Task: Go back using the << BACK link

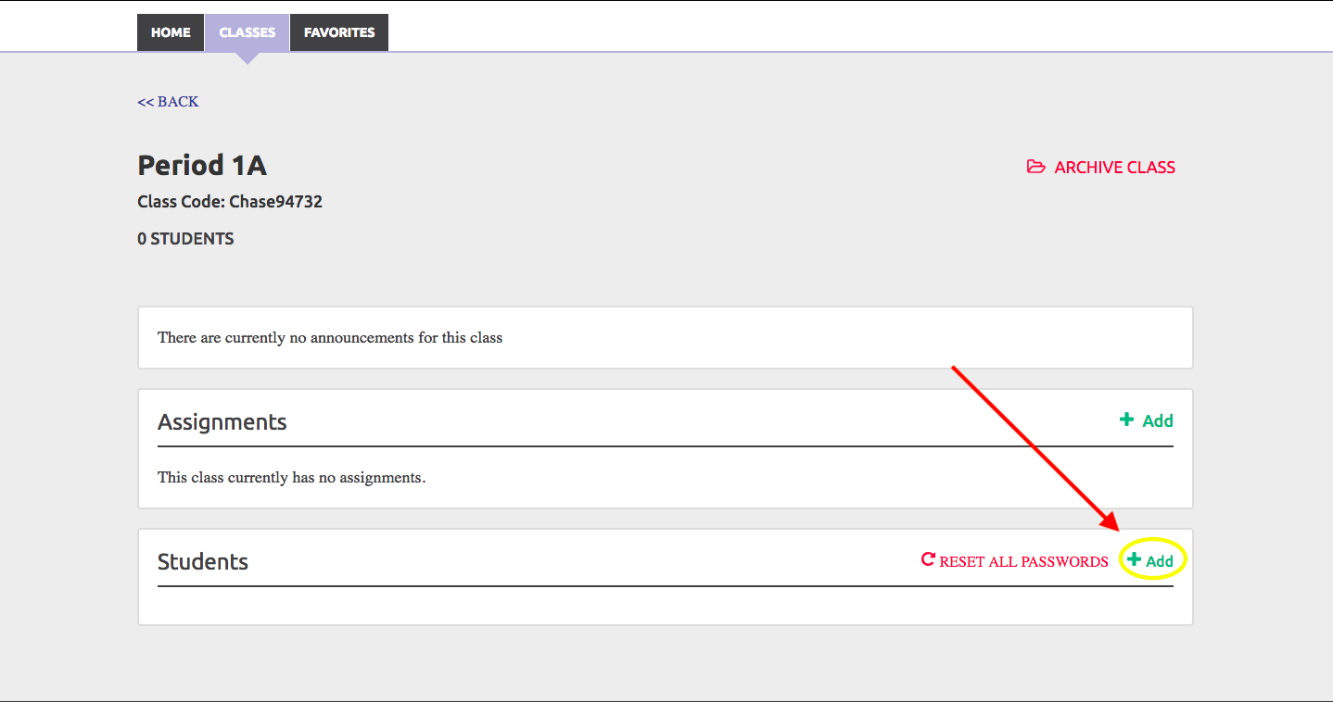Action: coord(168,102)
